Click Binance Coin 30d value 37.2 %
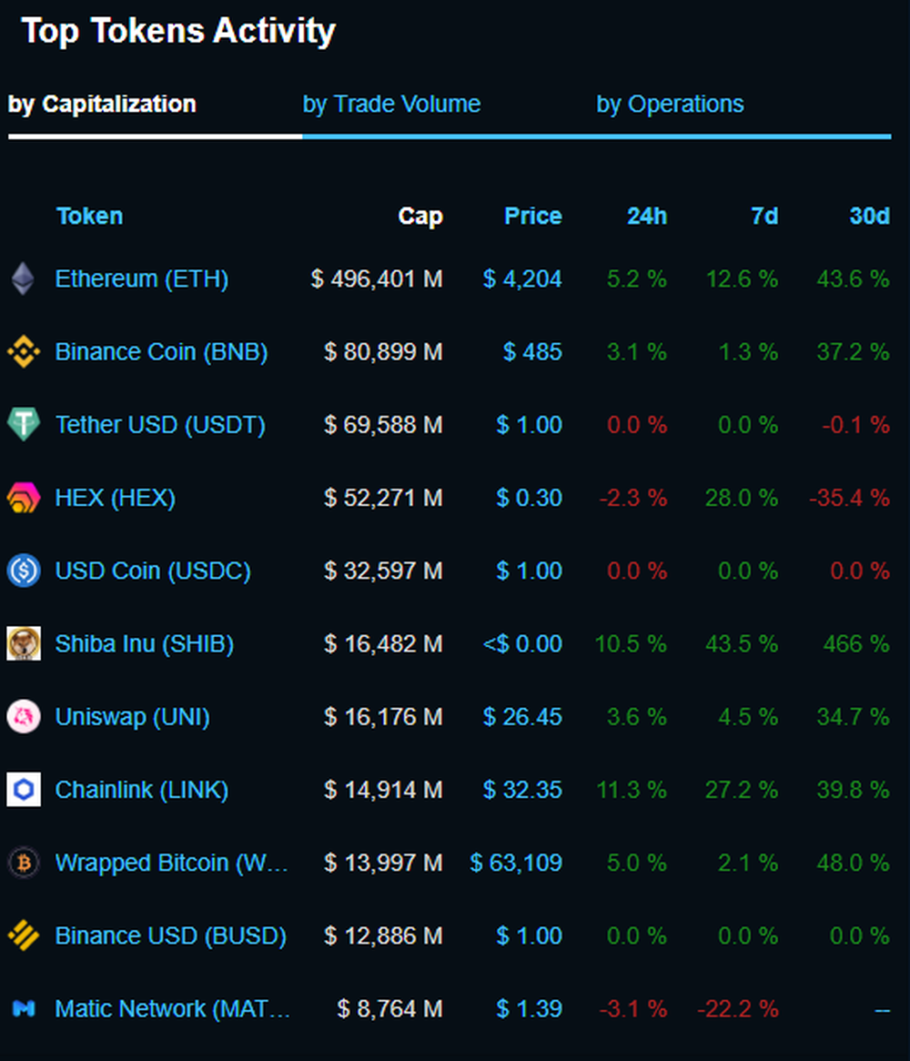 [x=853, y=352]
